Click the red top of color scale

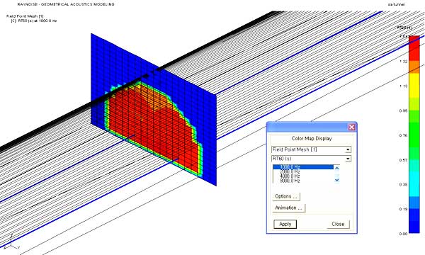point(414,48)
